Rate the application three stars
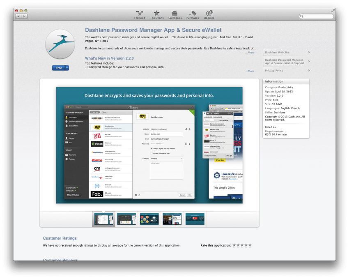The width and height of the screenshot is (349, 279). point(242,245)
